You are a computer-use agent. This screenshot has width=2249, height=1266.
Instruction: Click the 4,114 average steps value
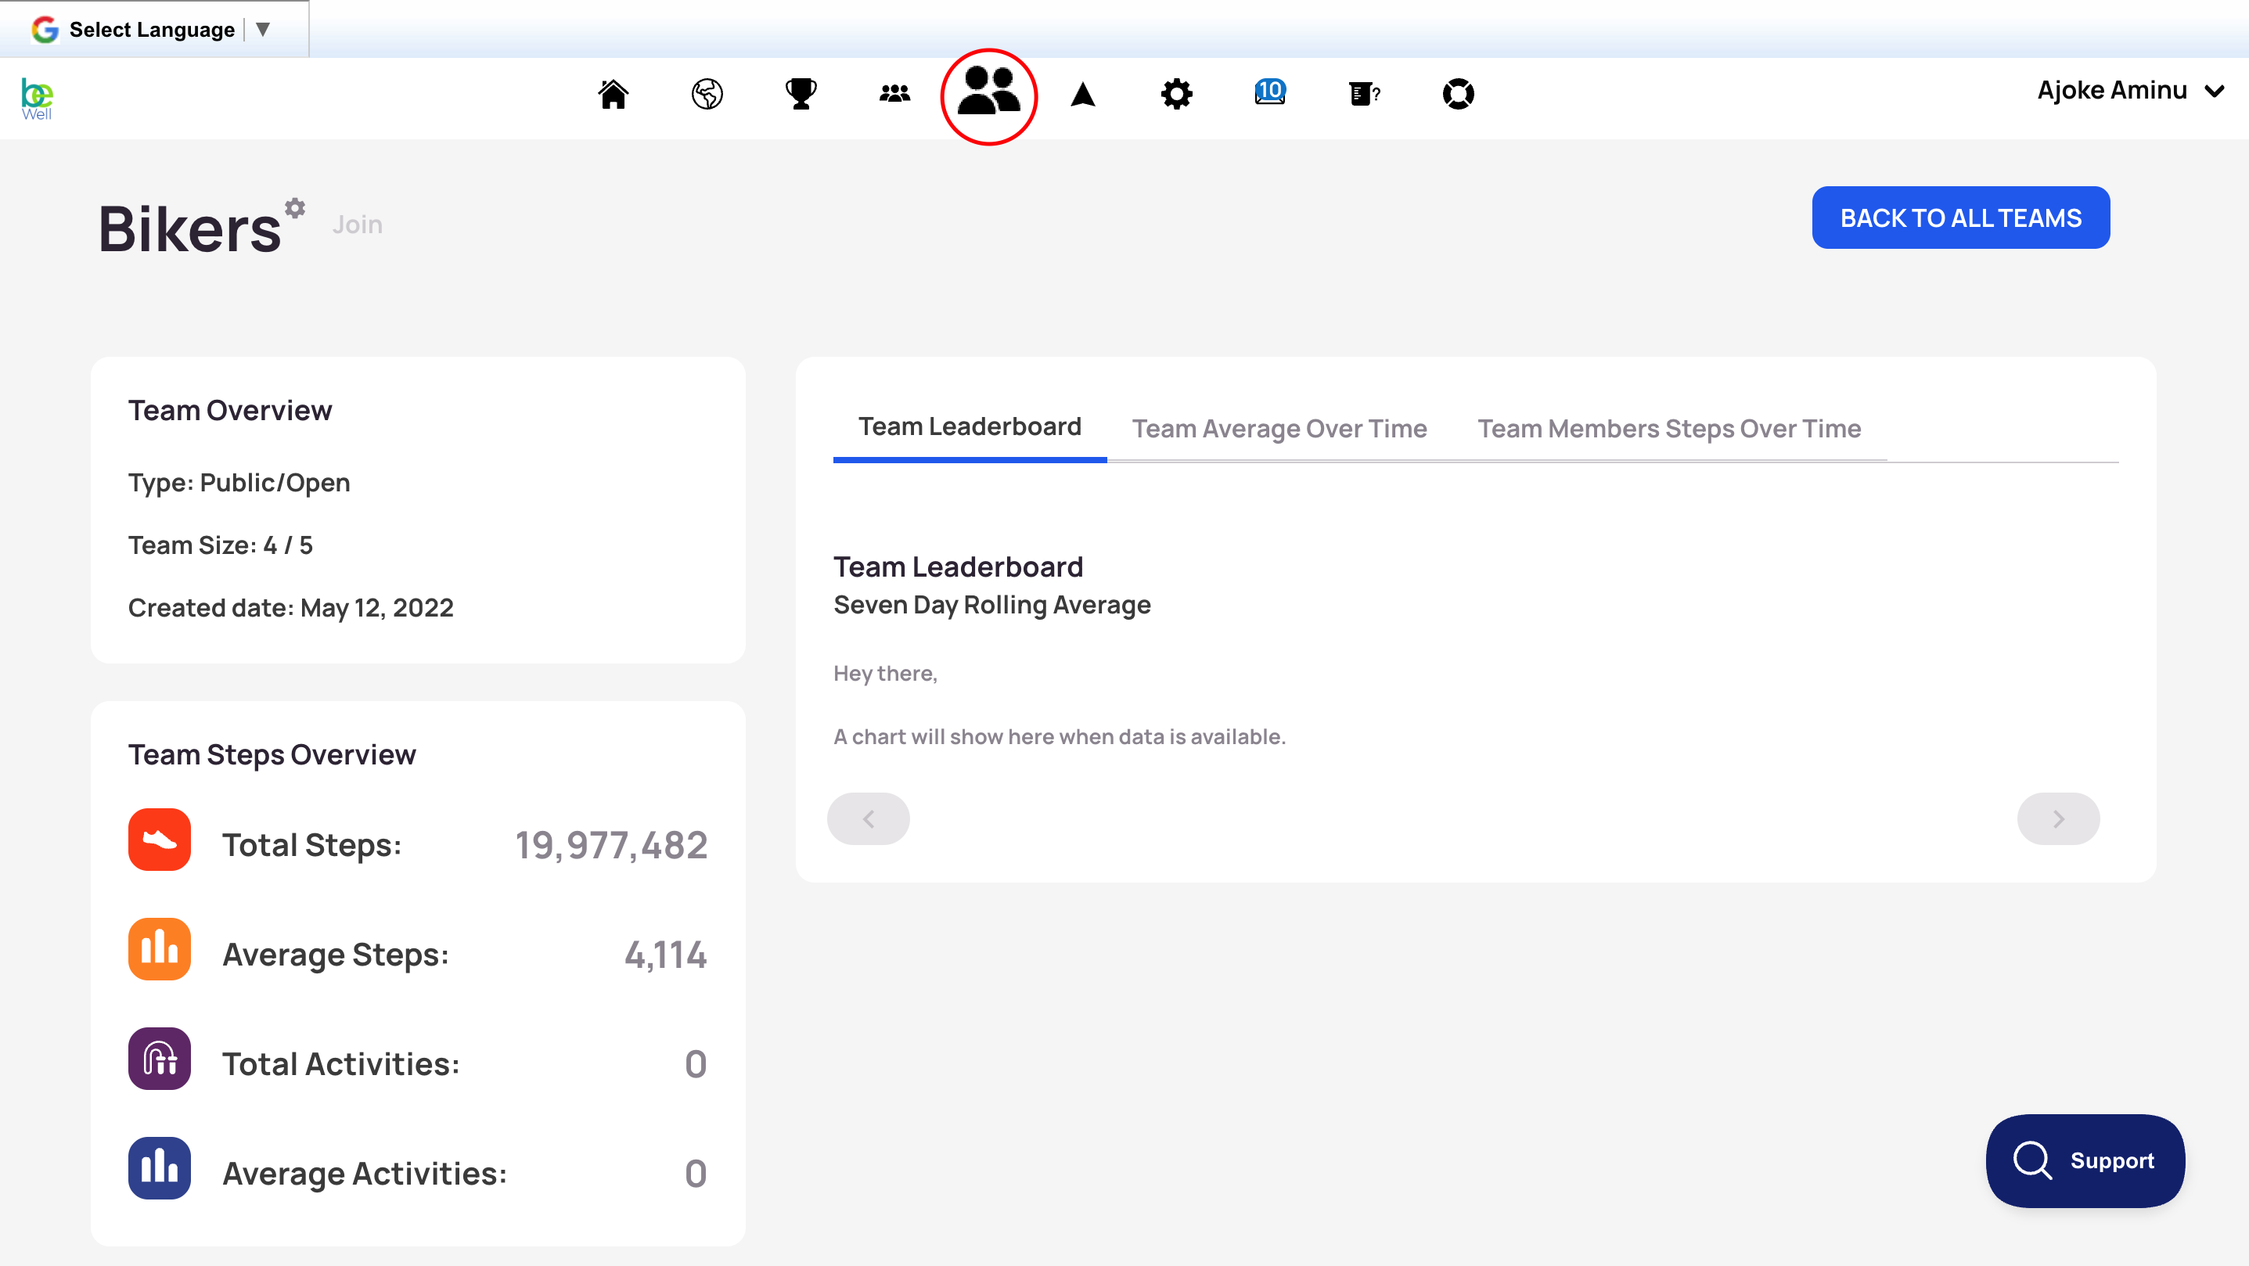[665, 955]
